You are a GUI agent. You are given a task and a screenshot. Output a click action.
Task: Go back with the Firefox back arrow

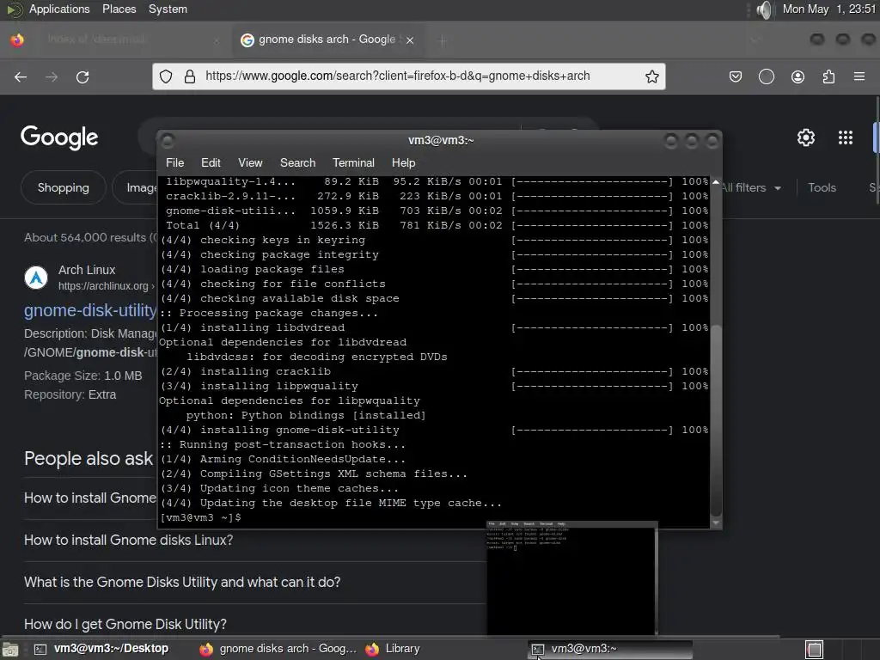click(21, 76)
